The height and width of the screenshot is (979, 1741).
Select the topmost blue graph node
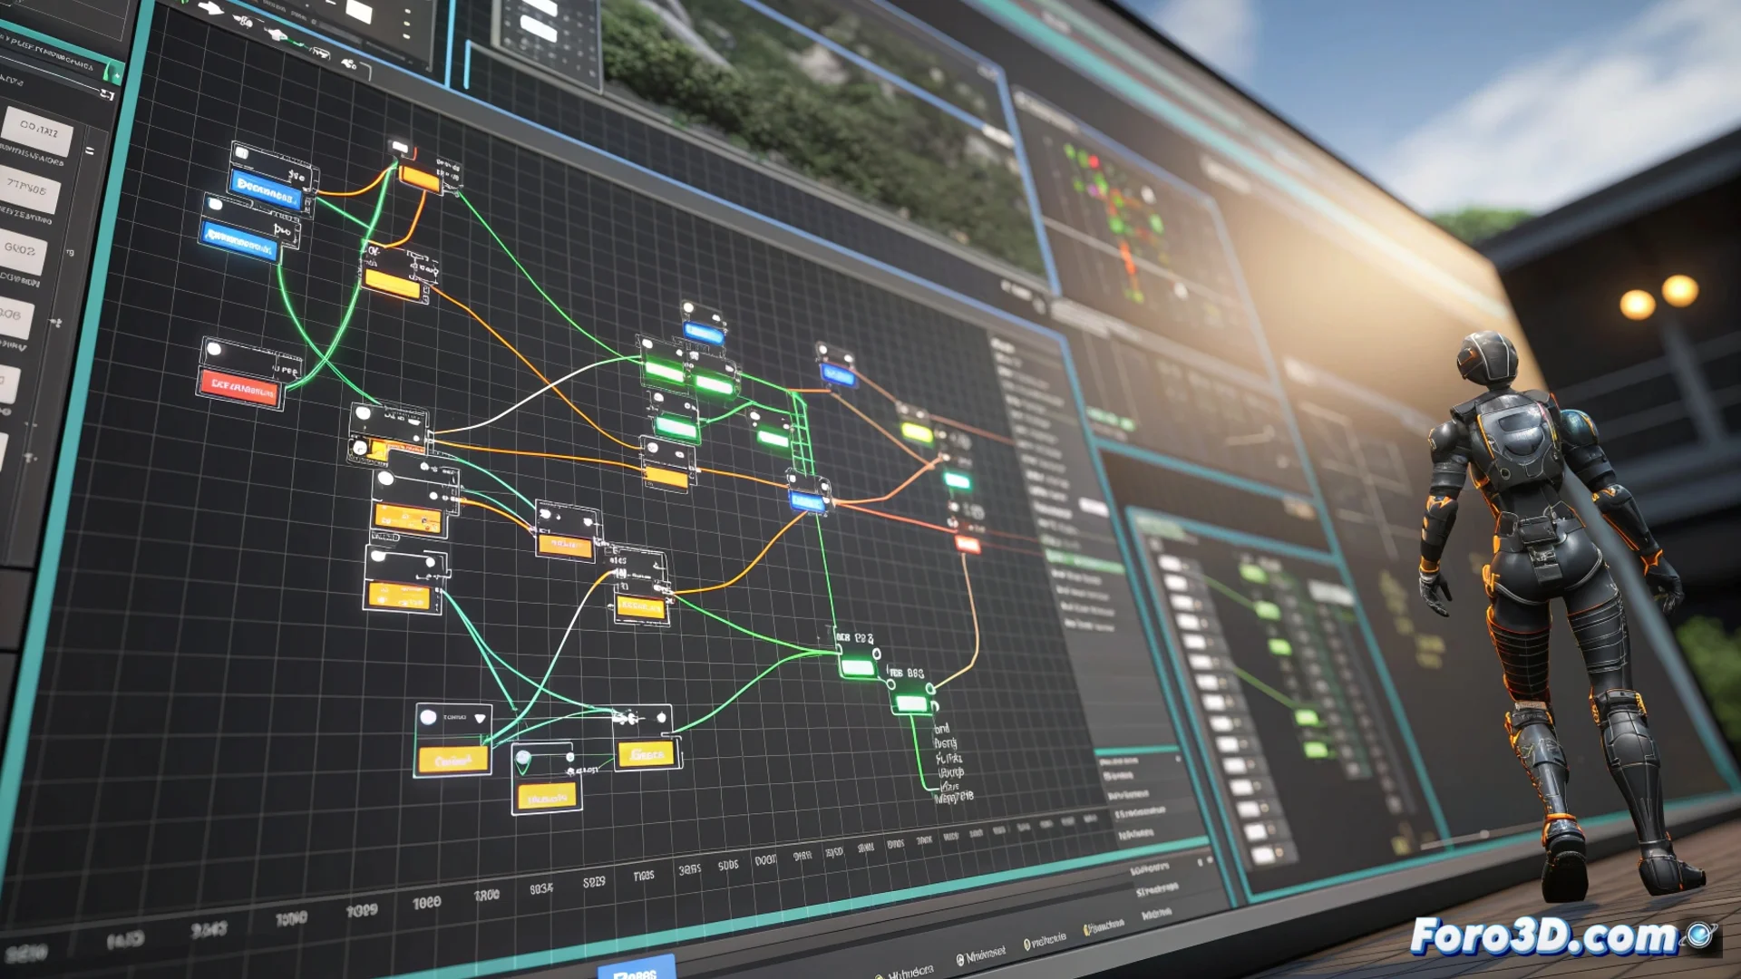click(266, 190)
